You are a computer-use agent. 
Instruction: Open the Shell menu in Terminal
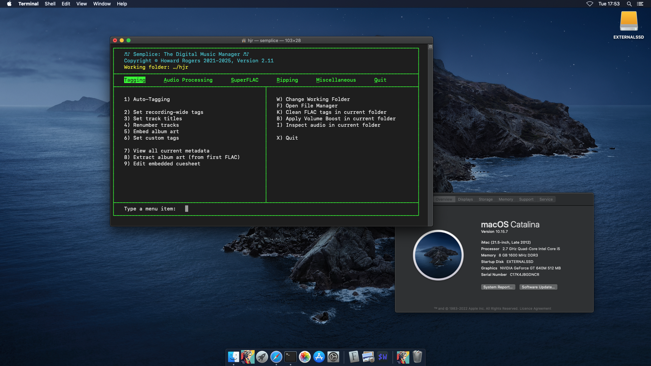tap(50, 4)
